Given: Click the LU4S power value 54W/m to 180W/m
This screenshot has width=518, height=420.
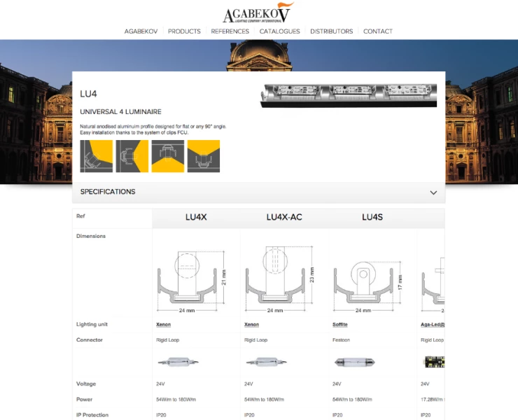Looking at the screenshot, I should tap(352, 400).
